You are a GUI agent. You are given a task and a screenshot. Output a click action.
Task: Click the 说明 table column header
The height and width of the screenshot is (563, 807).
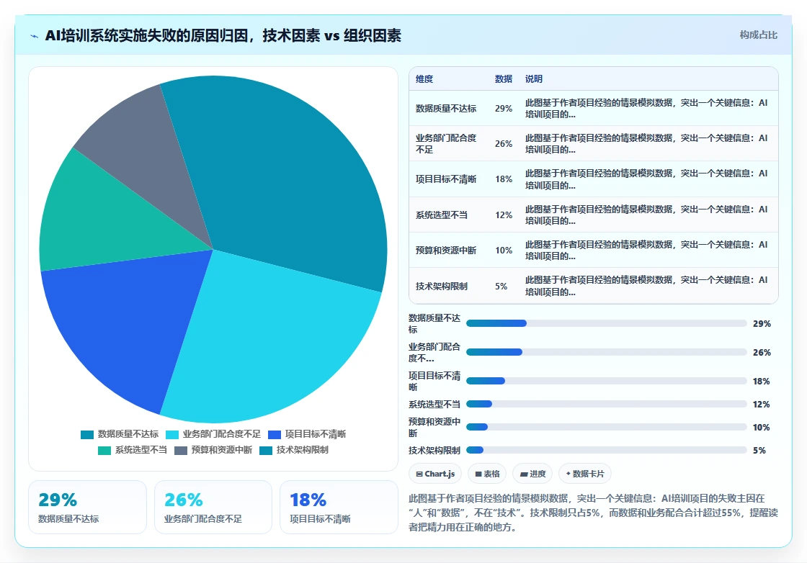pyautogui.click(x=534, y=78)
